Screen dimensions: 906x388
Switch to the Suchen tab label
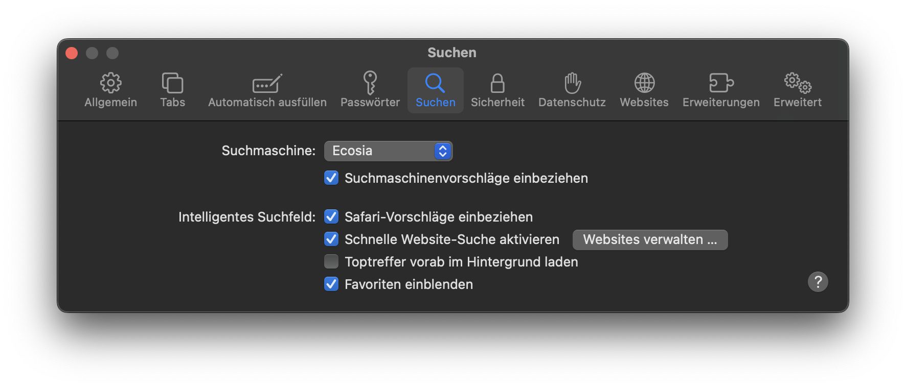coord(435,102)
